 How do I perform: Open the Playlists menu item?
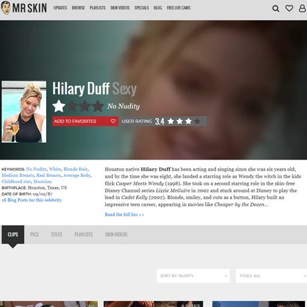[97, 8]
